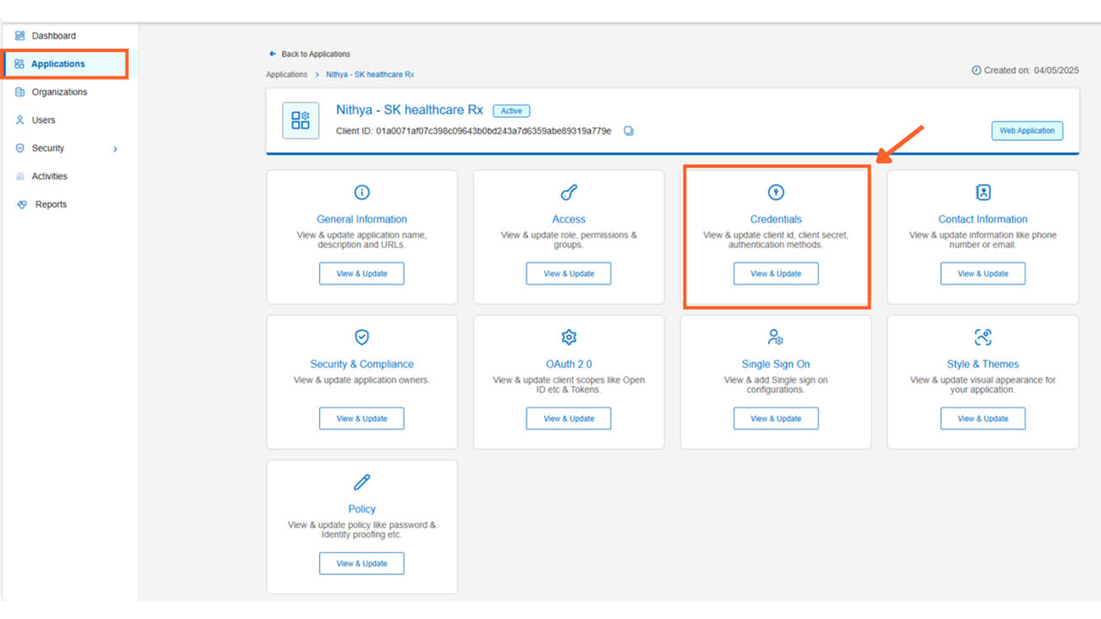Click the Contact Information card title

click(983, 219)
